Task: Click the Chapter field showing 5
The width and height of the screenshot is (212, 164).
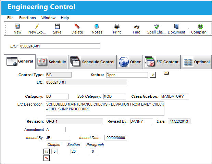Action: [54, 151]
